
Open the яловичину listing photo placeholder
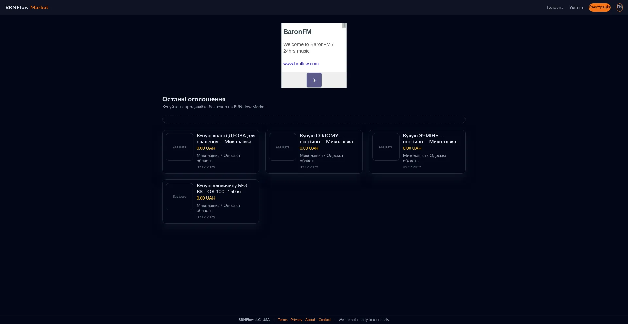(x=179, y=197)
